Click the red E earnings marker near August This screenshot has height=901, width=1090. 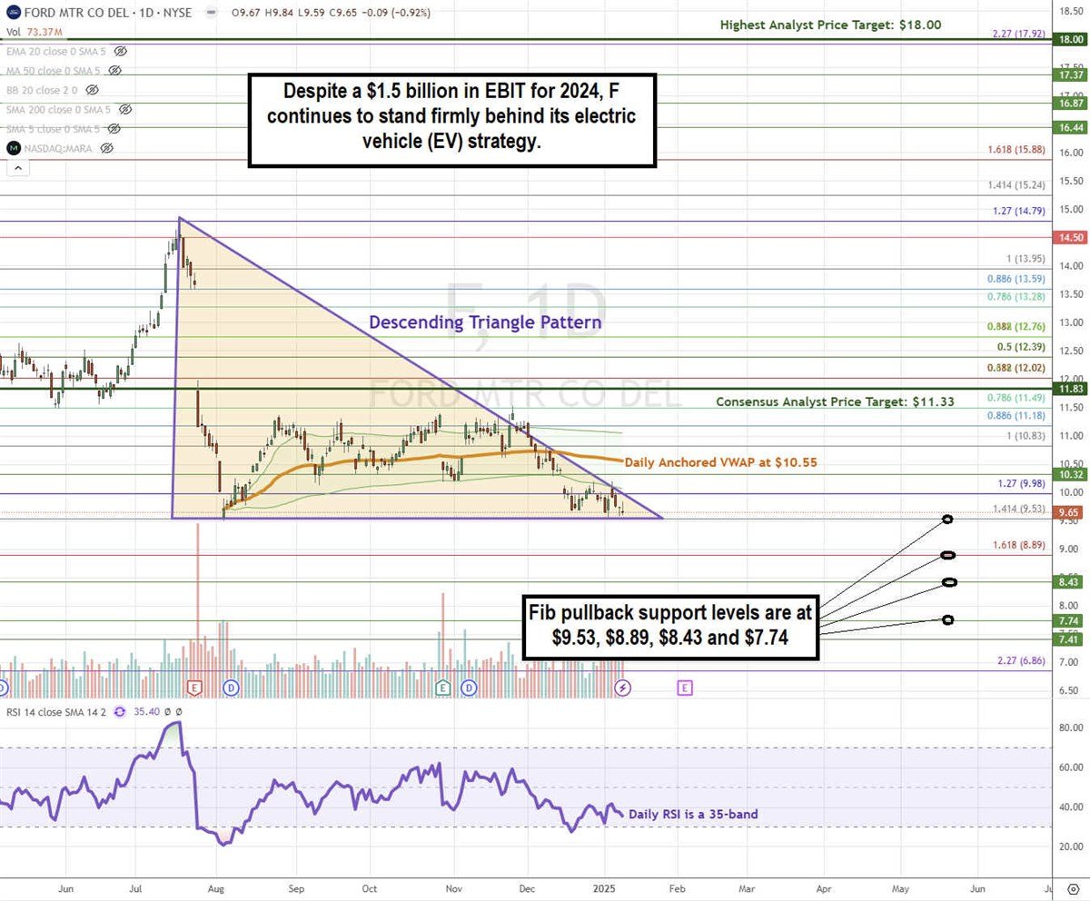pyautogui.click(x=194, y=688)
